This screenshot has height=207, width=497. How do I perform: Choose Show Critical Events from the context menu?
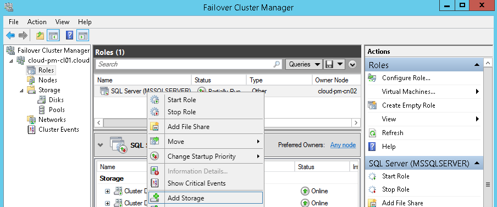pyautogui.click(x=206, y=183)
